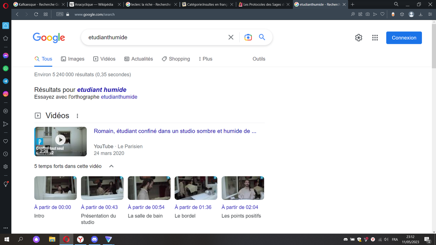436x245 pixels.
Task: Open Telegram in Opera sidebar
Action: pyautogui.click(x=6, y=81)
